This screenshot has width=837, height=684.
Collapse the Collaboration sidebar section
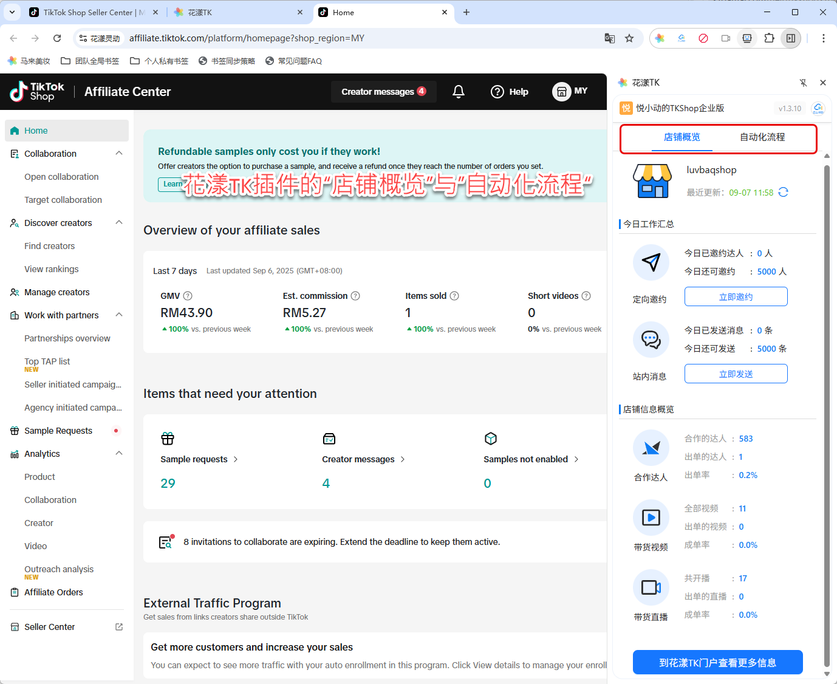pos(119,154)
